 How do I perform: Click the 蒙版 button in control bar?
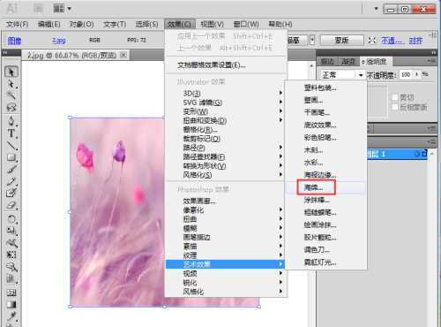pos(341,40)
